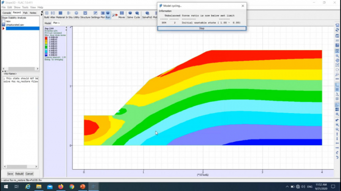Click the red arrow icon before Movie

tap(115, 15)
